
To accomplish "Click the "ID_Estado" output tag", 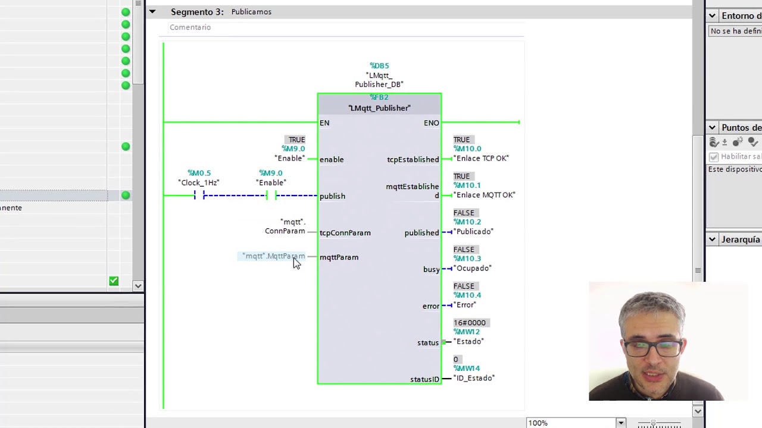I will pos(474,378).
